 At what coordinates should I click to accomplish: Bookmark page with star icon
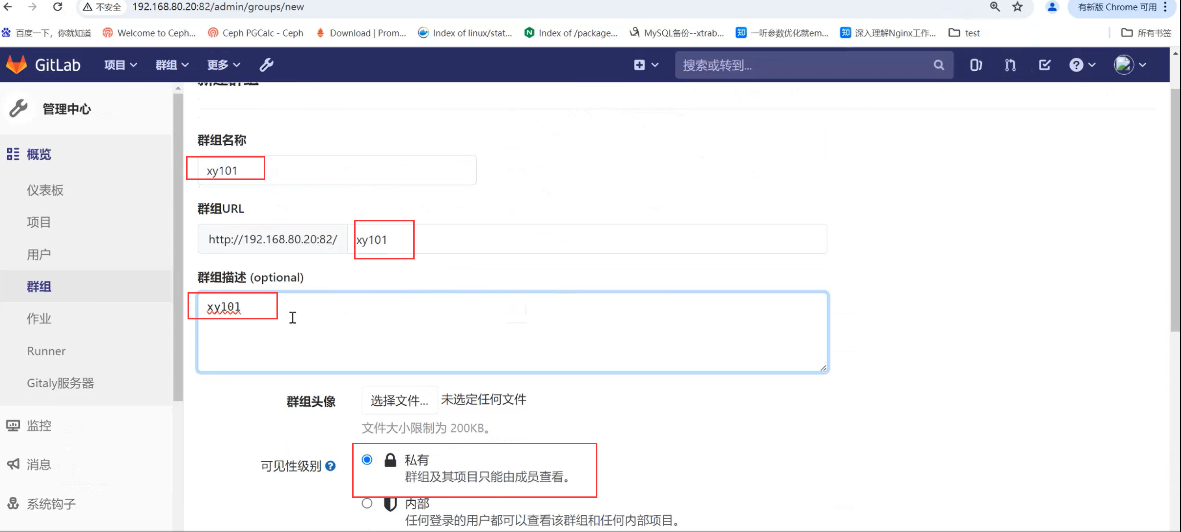[1017, 7]
